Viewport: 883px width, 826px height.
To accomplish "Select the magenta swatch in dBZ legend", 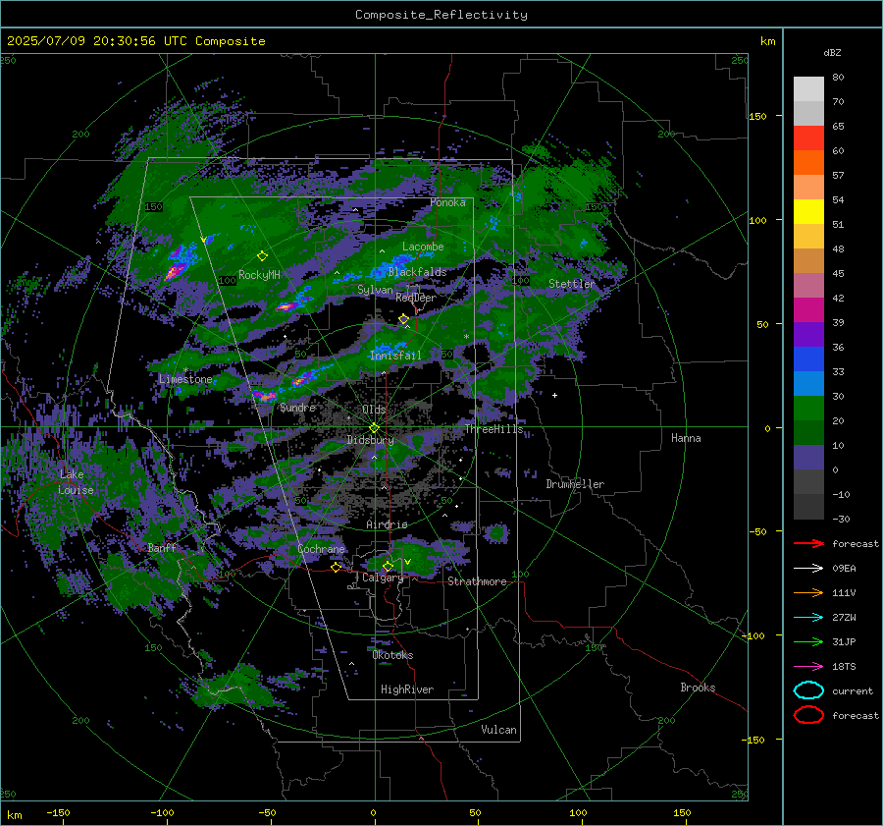I will click(808, 309).
